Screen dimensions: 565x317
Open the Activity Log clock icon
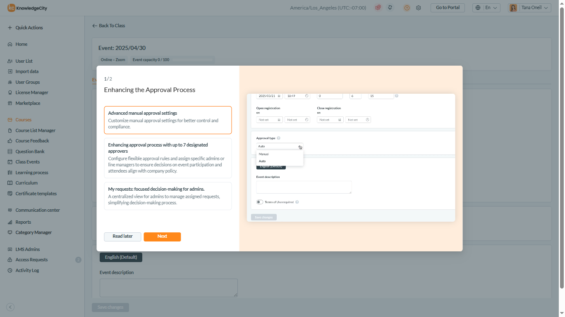pos(10,270)
